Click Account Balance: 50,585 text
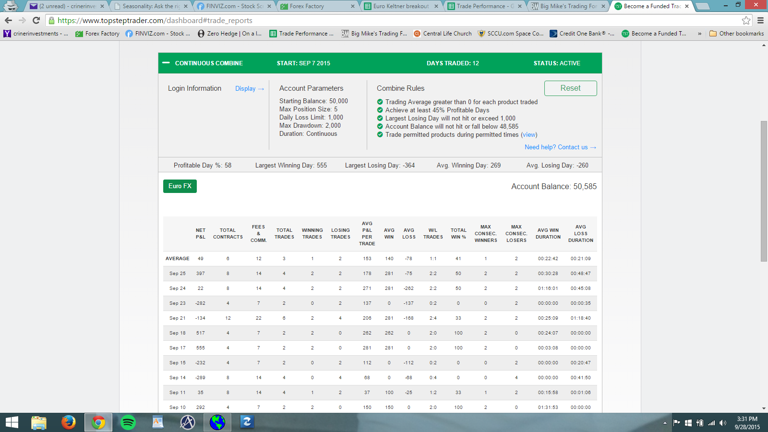Viewport: 768px width, 432px height. pyautogui.click(x=554, y=187)
